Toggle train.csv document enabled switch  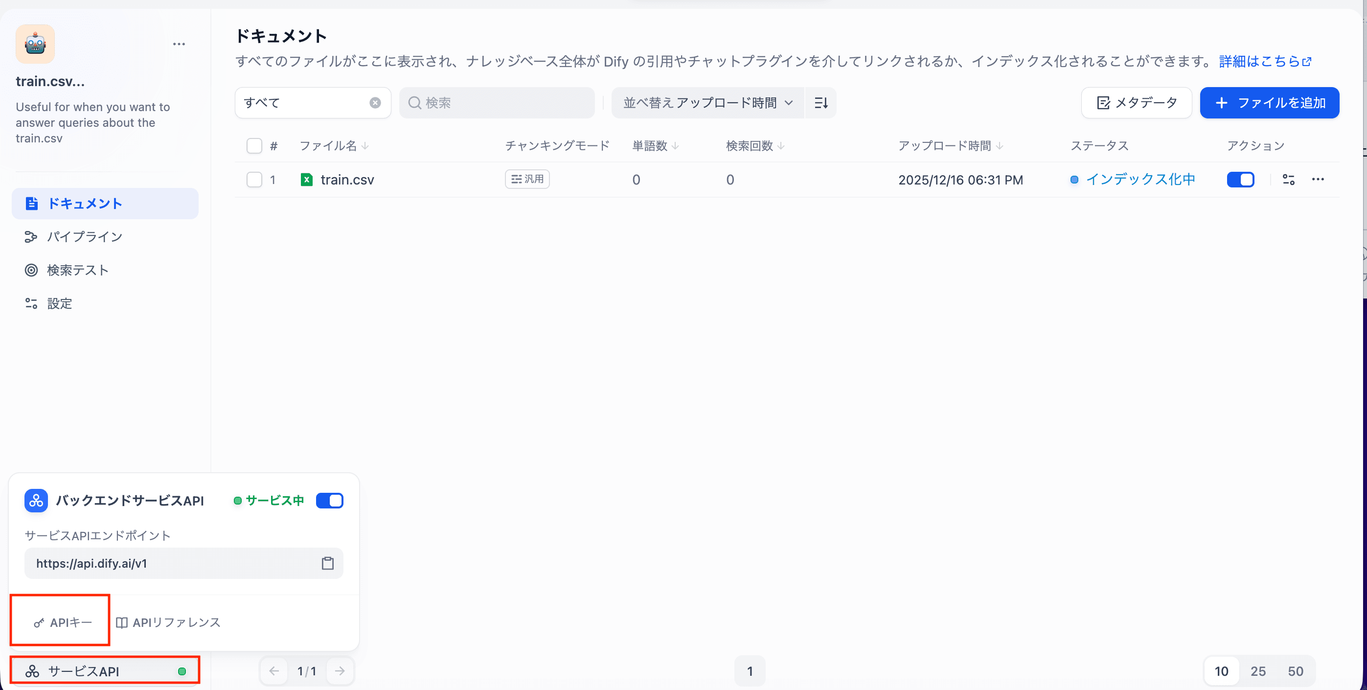tap(1240, 180)
